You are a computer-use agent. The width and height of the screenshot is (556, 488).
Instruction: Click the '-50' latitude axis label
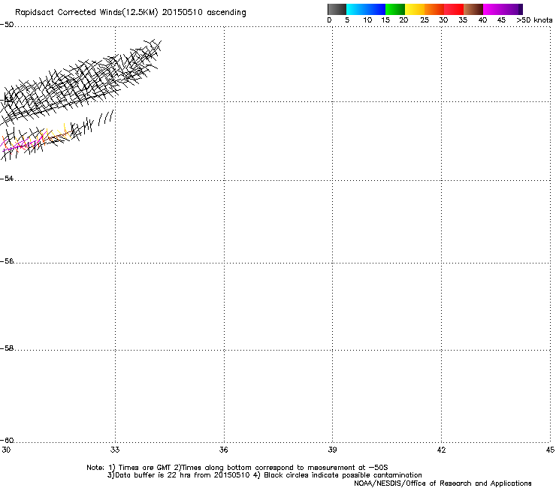pos(7,25)
